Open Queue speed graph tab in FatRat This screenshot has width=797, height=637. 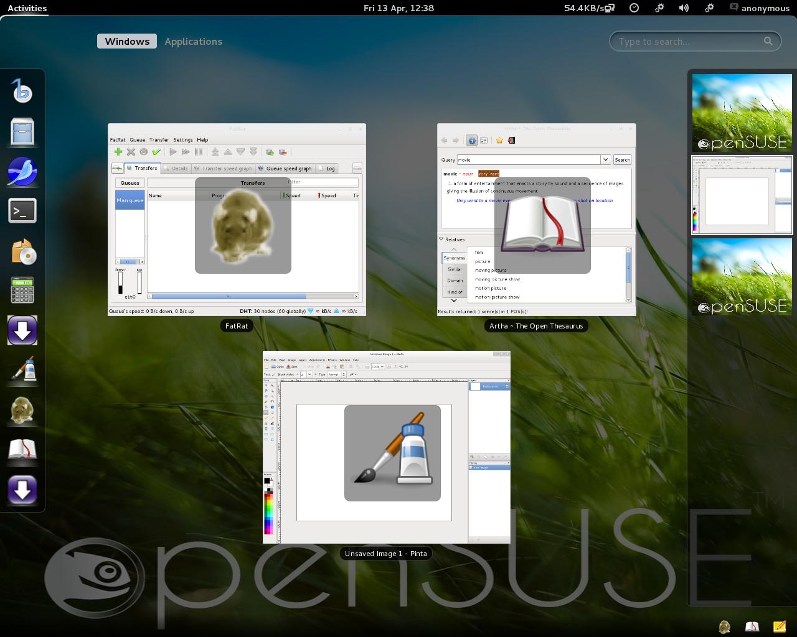click(284, 168)
